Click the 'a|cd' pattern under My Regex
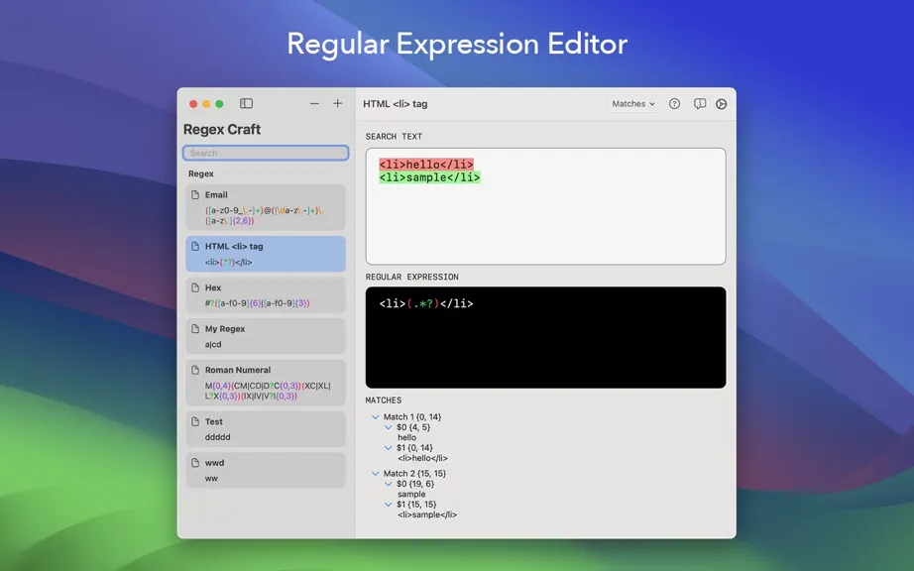This screenshot has width=914, height=571. tap(213, 344)
